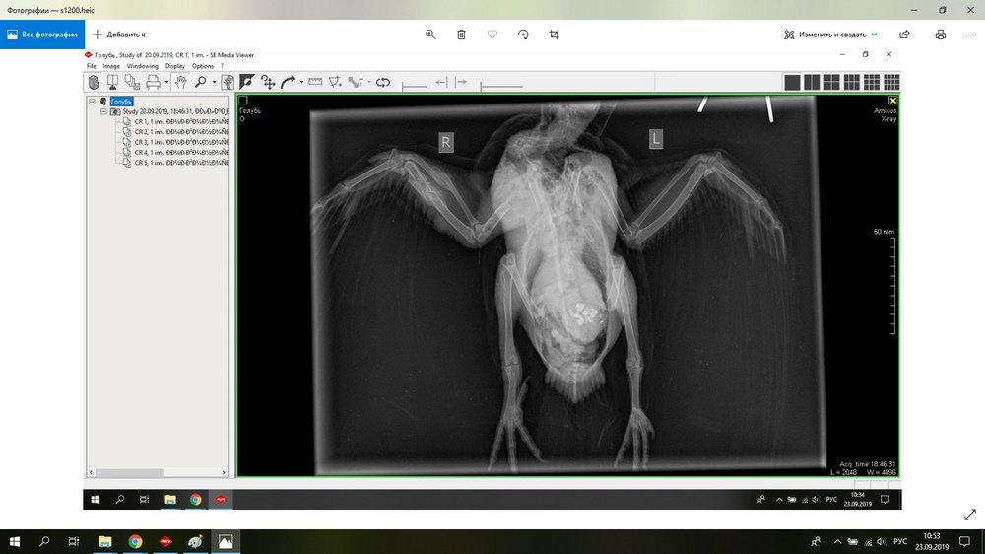Click the yellow X box on image
985x554 pixels.
892,101
